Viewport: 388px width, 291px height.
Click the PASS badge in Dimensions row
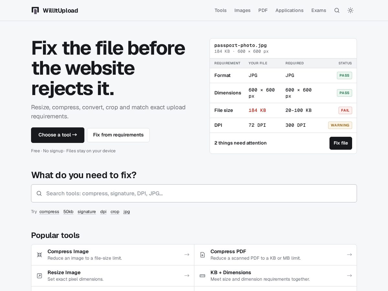click(x=344, y=93)
